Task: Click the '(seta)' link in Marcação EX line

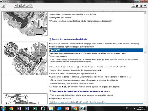Action: (x=94, y=14)
